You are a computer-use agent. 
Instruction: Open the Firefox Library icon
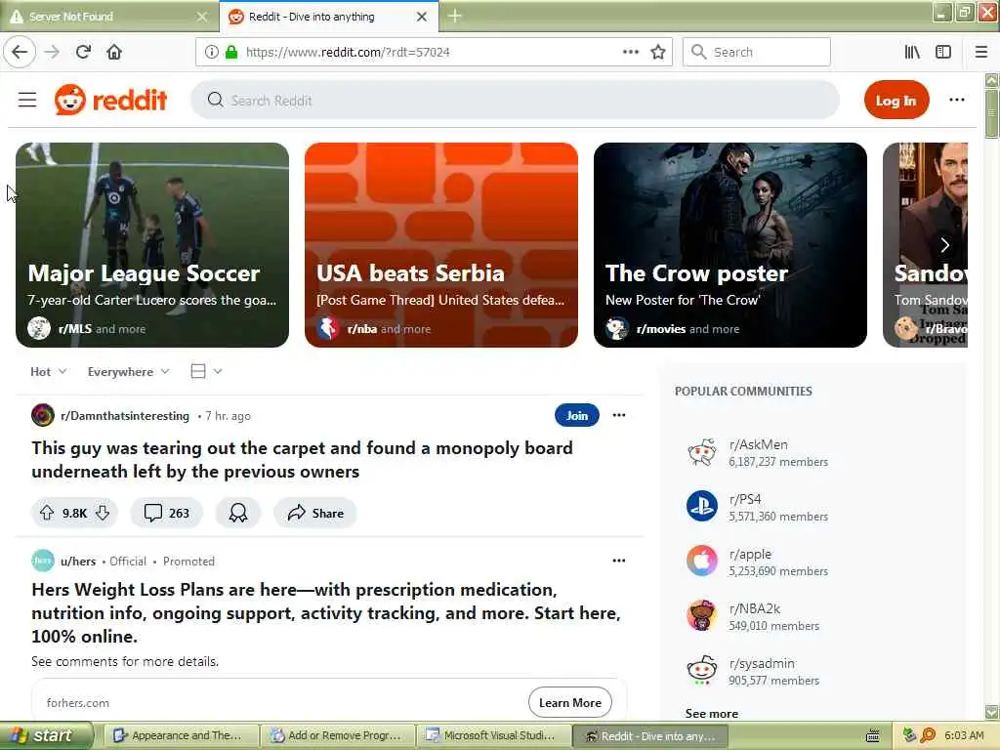pyautogui.click(x=912, y=52)
